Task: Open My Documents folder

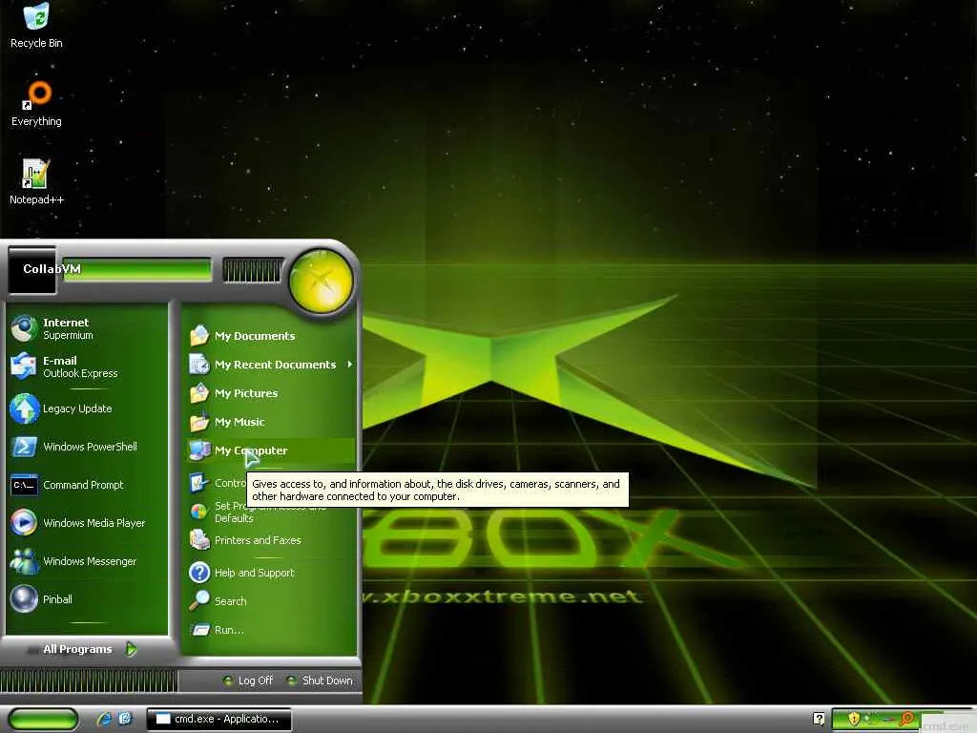Action: pyautogui.click(x=270, y=336)
